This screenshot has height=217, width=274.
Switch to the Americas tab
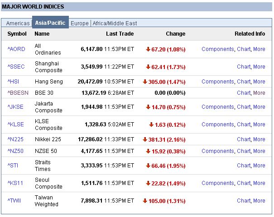18,23
